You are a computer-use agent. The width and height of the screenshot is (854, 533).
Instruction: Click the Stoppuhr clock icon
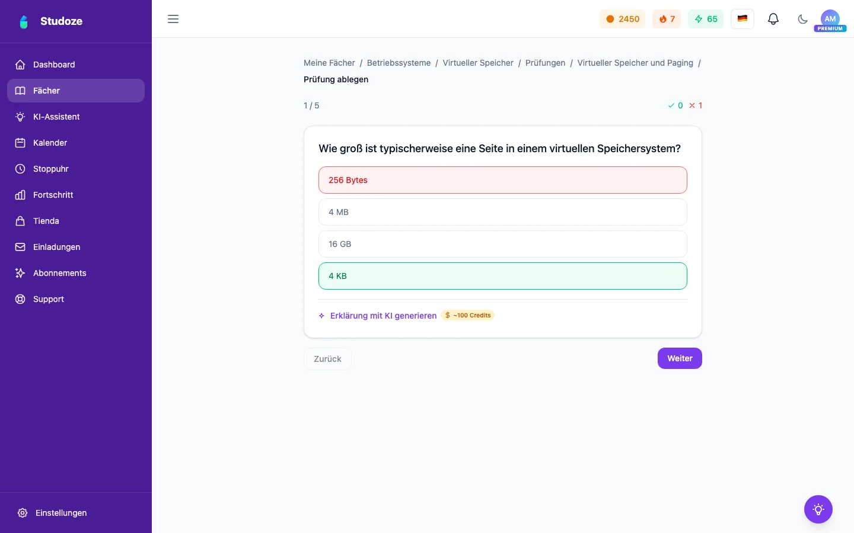click(x=20, y=169)
